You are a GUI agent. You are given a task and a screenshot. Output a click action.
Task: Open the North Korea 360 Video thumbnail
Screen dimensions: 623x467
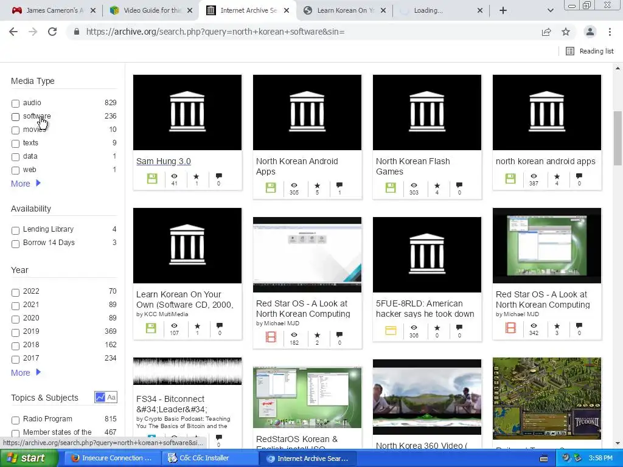point(426,397)
